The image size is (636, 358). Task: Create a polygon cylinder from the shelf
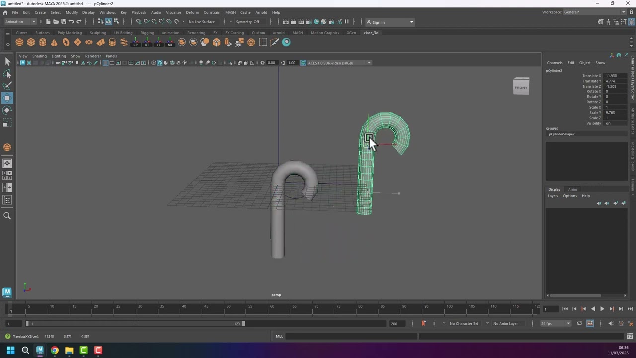point(43,42)
